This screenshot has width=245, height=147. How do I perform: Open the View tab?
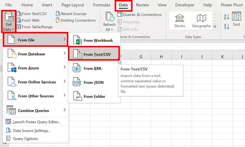(x=162, y=5)
